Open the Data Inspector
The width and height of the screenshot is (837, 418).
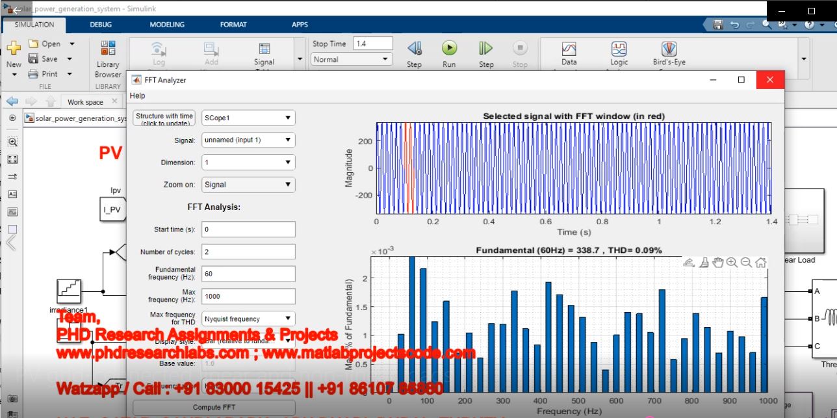[x=569, y=50]
